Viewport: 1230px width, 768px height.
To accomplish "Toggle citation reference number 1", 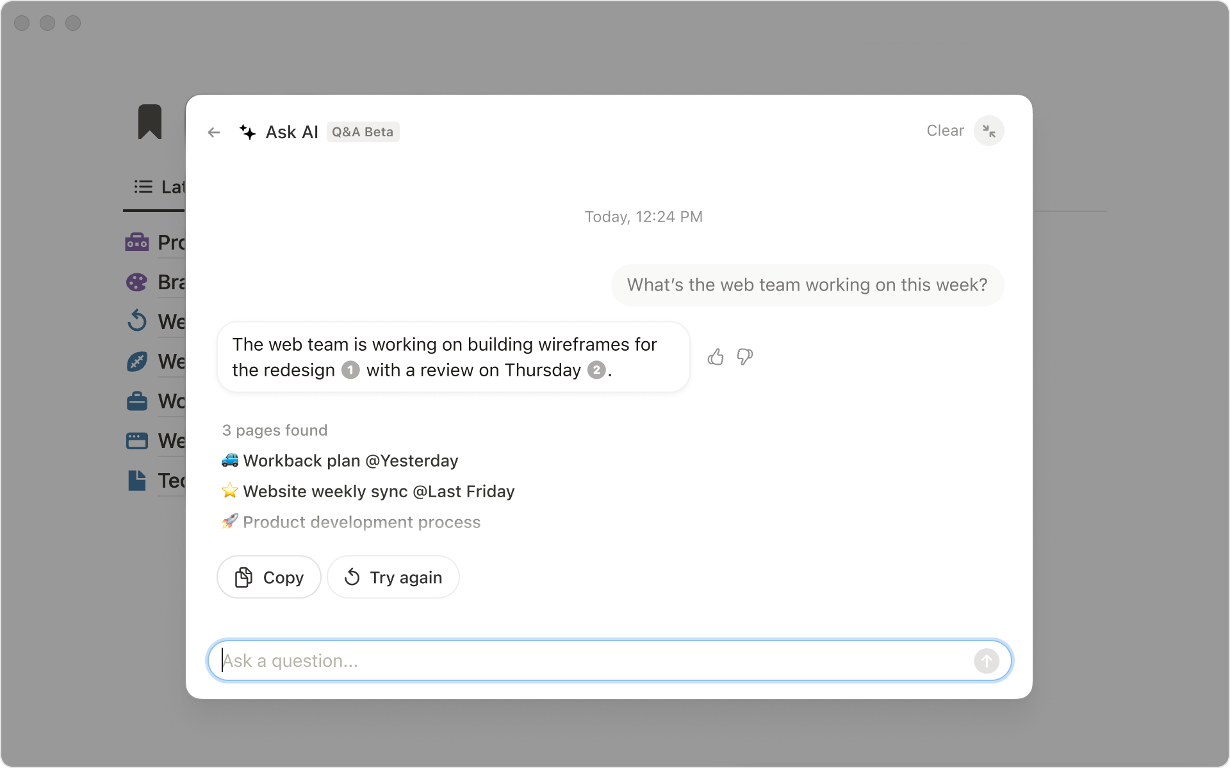I will pyautogui.click(x=350, y=370).
